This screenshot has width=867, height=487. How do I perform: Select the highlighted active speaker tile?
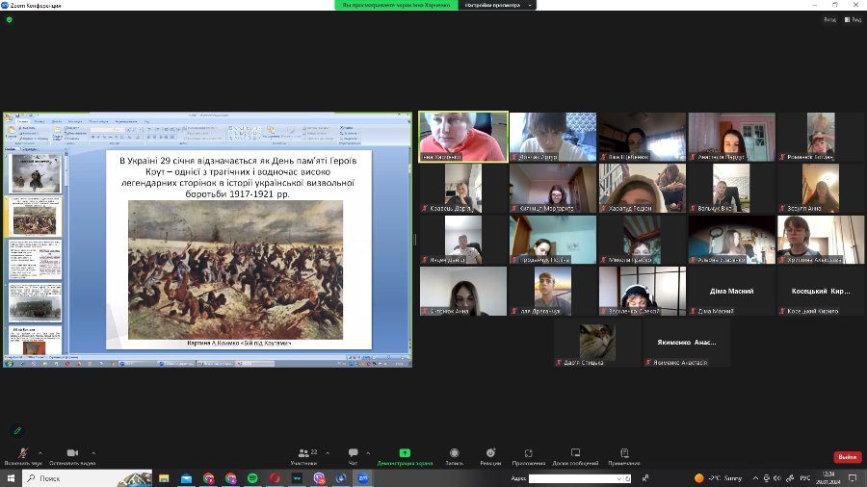463,137
